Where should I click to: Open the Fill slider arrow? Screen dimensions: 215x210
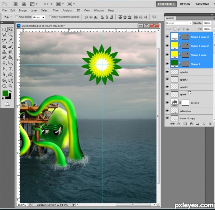[213, 29]
